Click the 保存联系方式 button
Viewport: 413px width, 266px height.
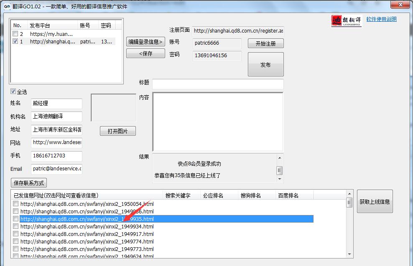pos(29,183)
